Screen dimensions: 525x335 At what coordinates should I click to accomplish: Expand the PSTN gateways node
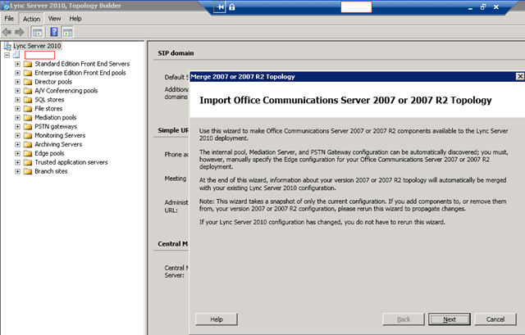pyautogui.click(x=17, y=127)
